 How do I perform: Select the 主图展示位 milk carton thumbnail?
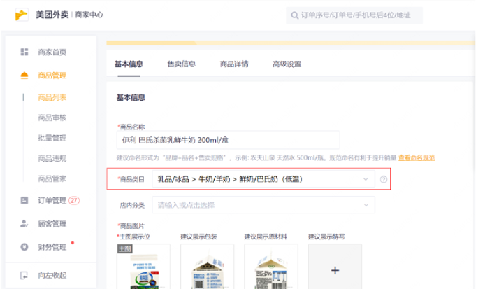pos(143,267)
